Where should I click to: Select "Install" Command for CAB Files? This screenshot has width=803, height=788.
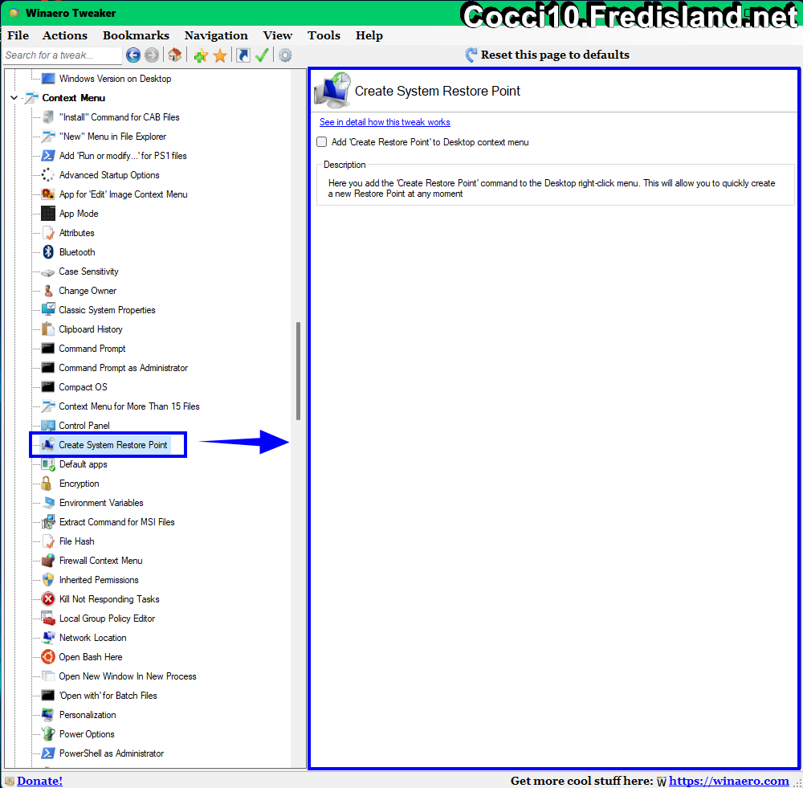(x=120, y=116)
